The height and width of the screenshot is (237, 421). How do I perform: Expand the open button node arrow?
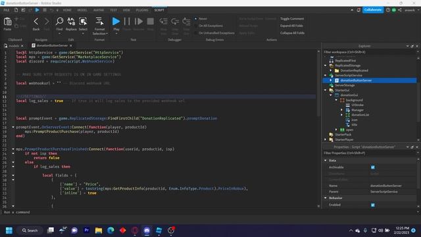point(336,130)
